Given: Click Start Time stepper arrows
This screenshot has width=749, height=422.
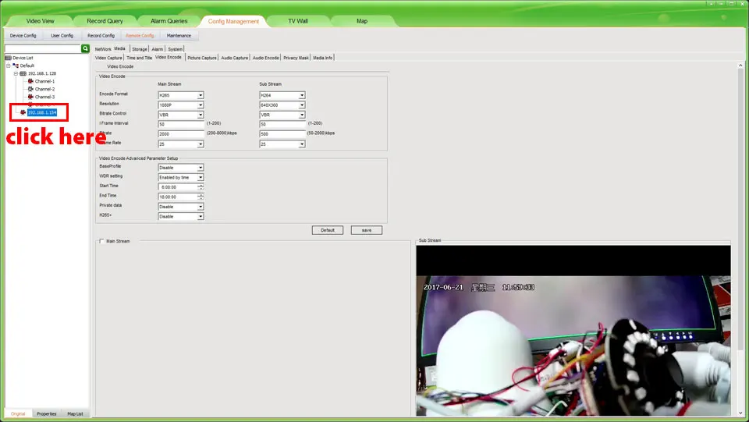Looking at the screenshot, I should (x=201, y=187).
